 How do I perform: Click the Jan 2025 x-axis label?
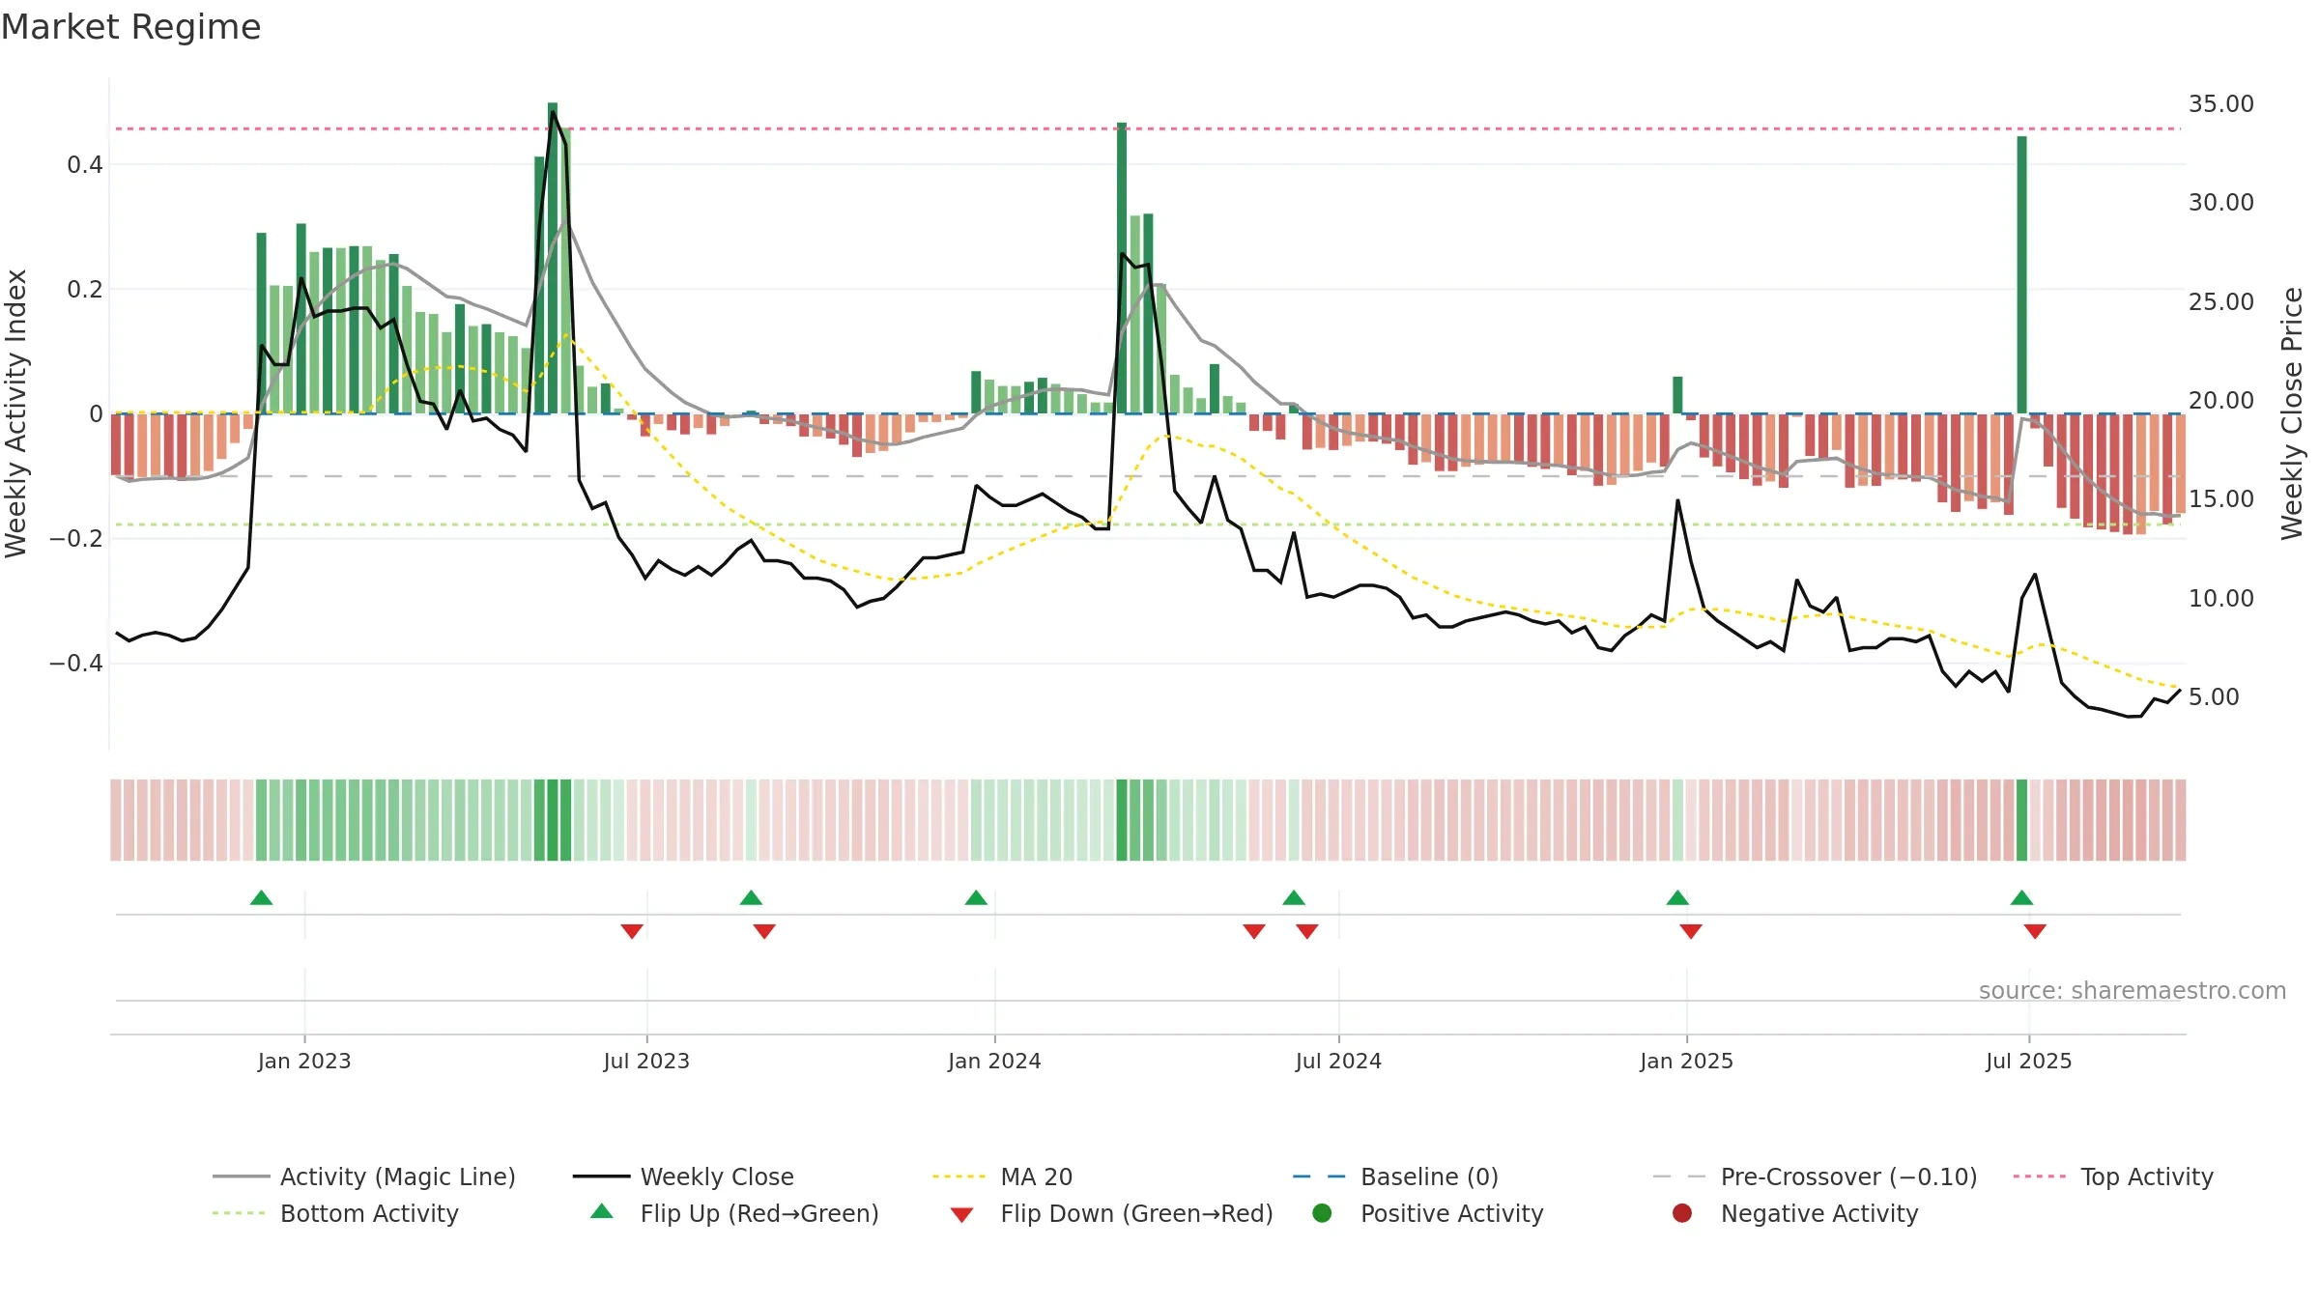point(1686,1062)
